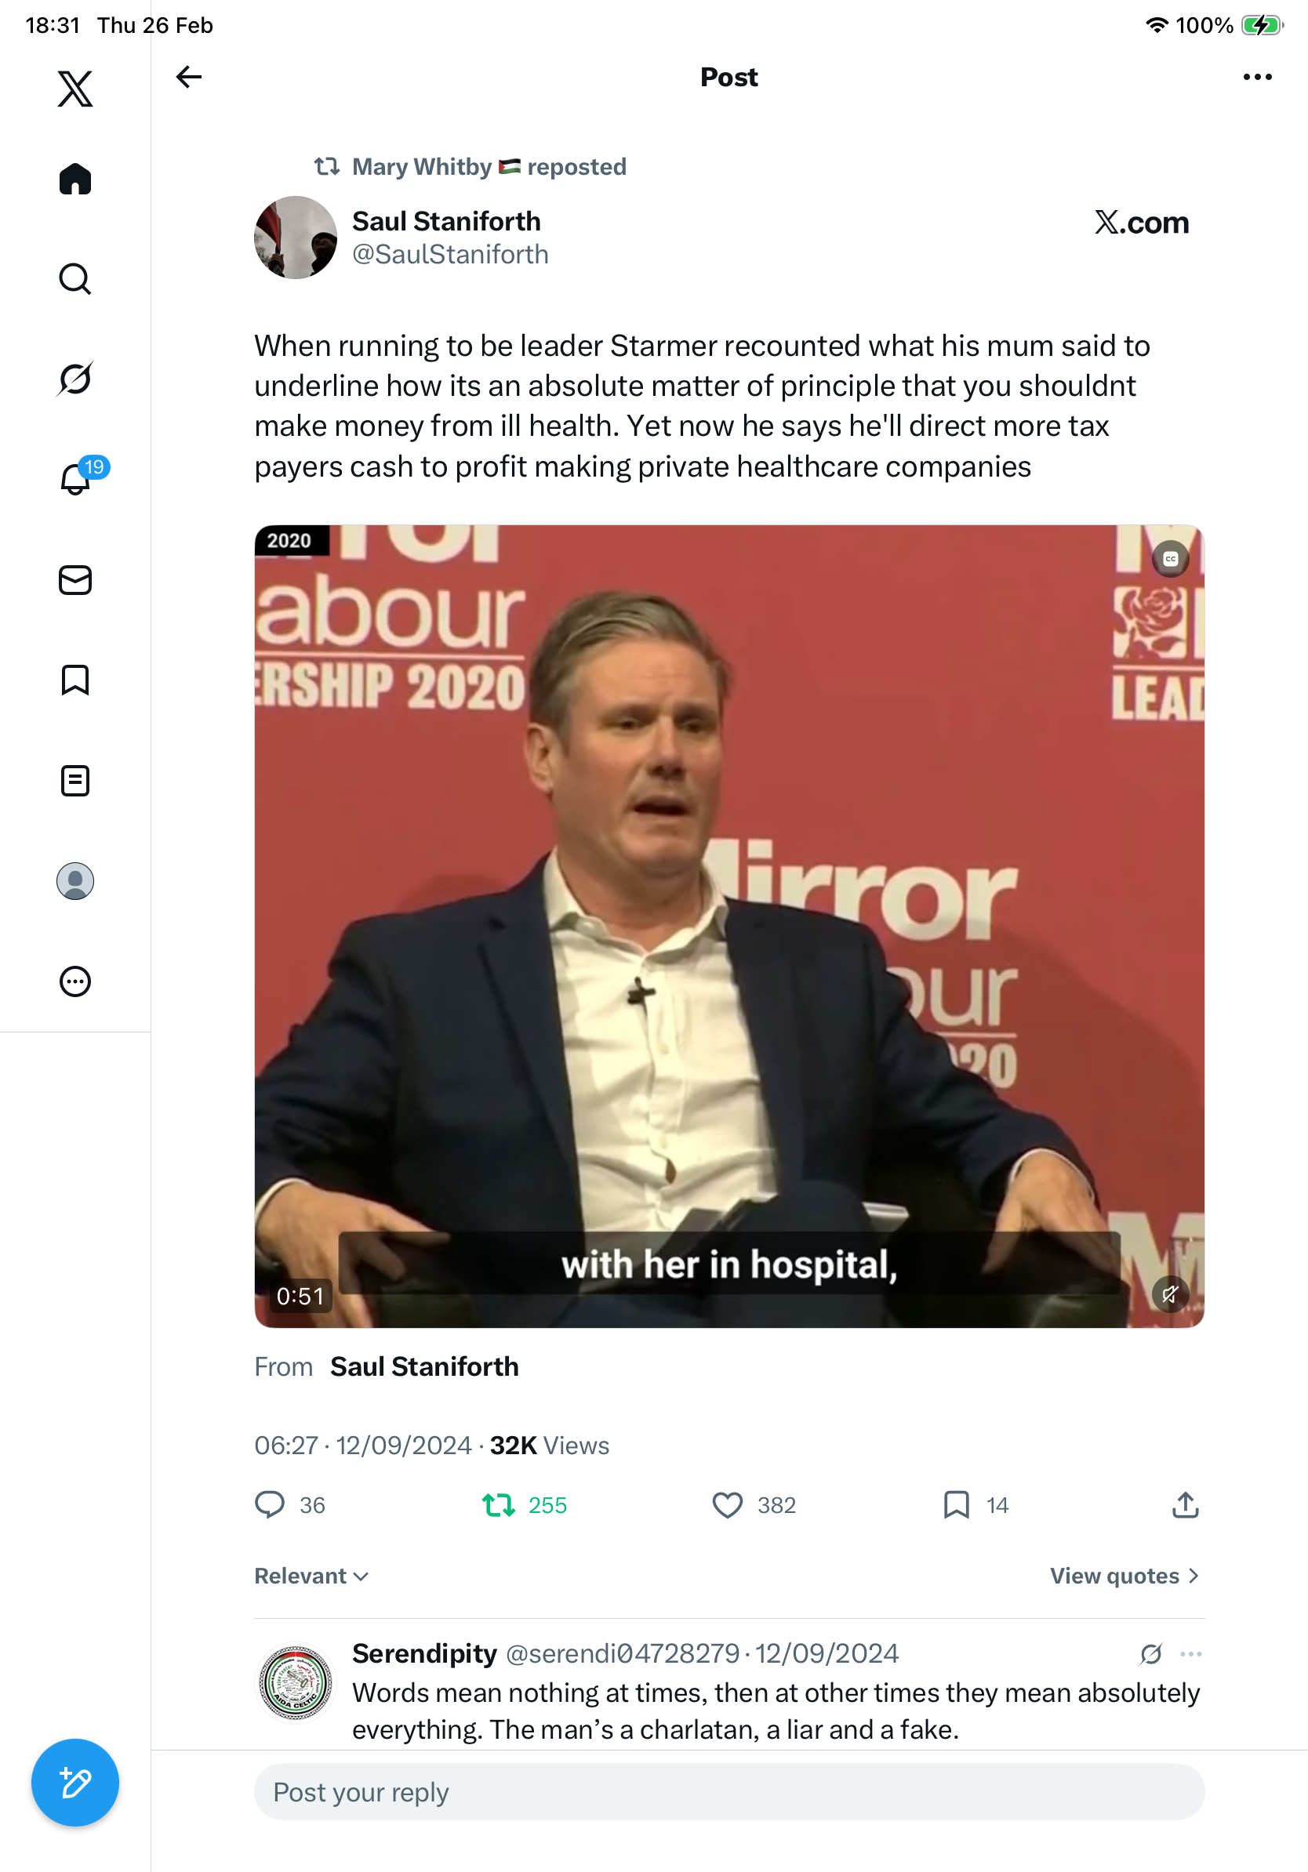Image resolution: width=1308 pixels, height=1872 pixels.
Task: Open Notifications bell with 19 badge
Action: 77,477
